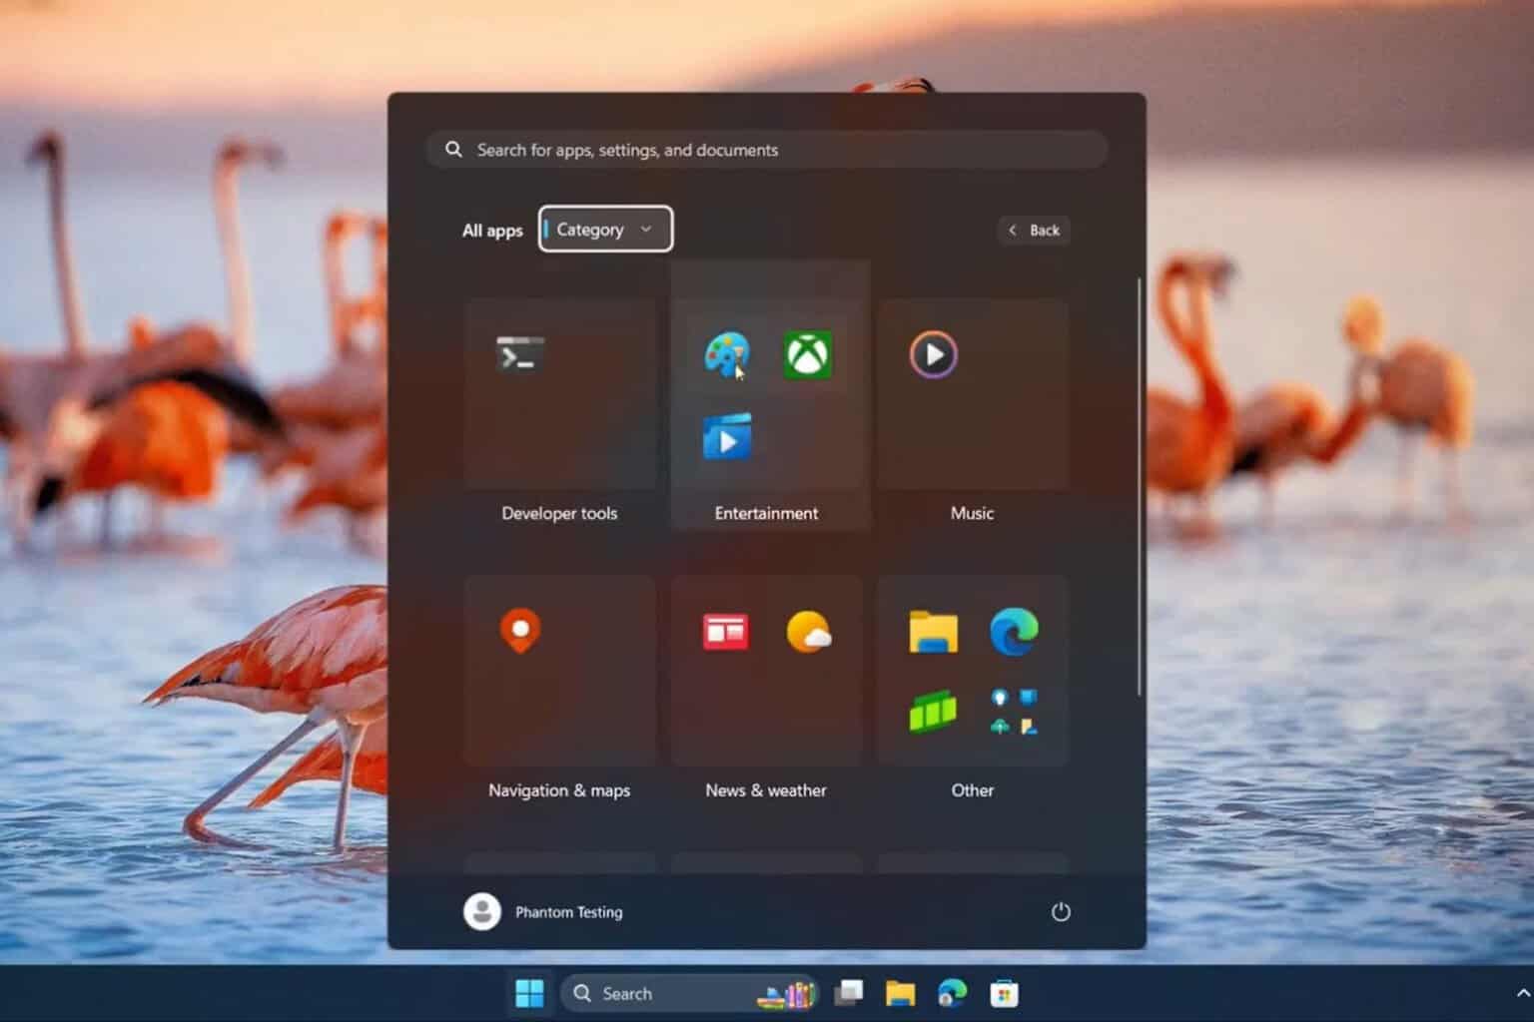Image resolution: width=1534 pixels, height=1022 pixels.
Task: Click the search highlight image in taskbar
Action: pos(786,994)
